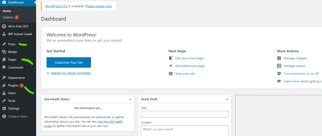Click the Edit your front page link

click(x=189, y=58)
